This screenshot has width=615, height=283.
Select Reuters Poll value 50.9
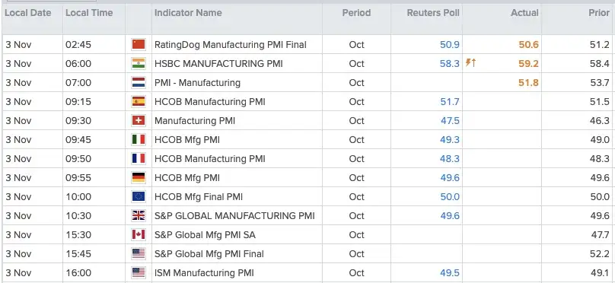coord(450,45)
